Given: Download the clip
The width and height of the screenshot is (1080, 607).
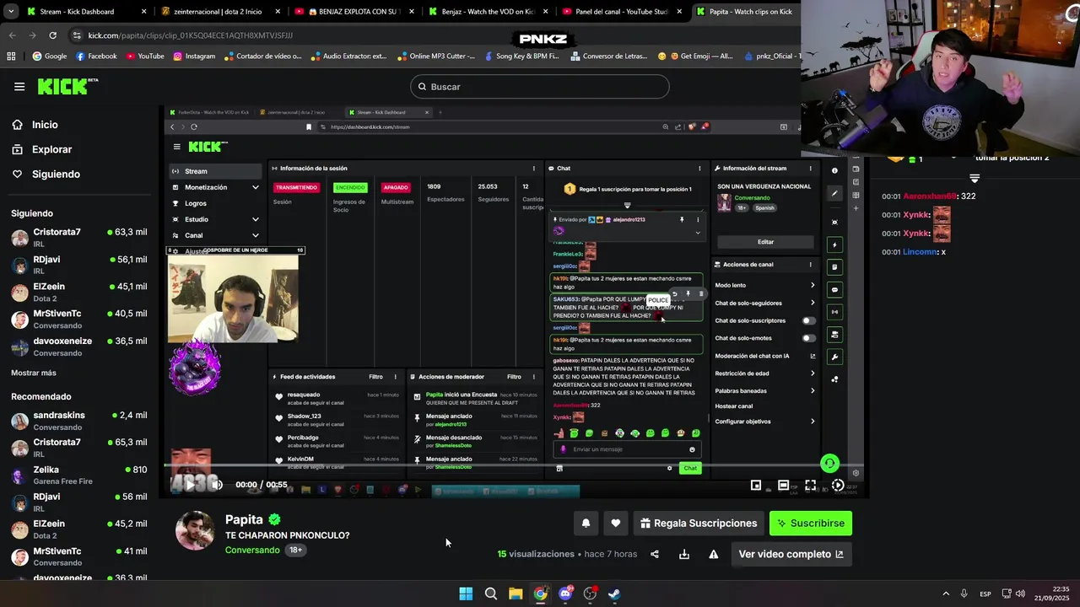Looking at the screenshot, I should 684,554.
